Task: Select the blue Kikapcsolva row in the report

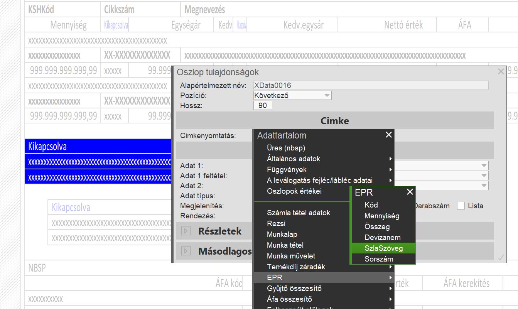Action: tap(98, 147)
